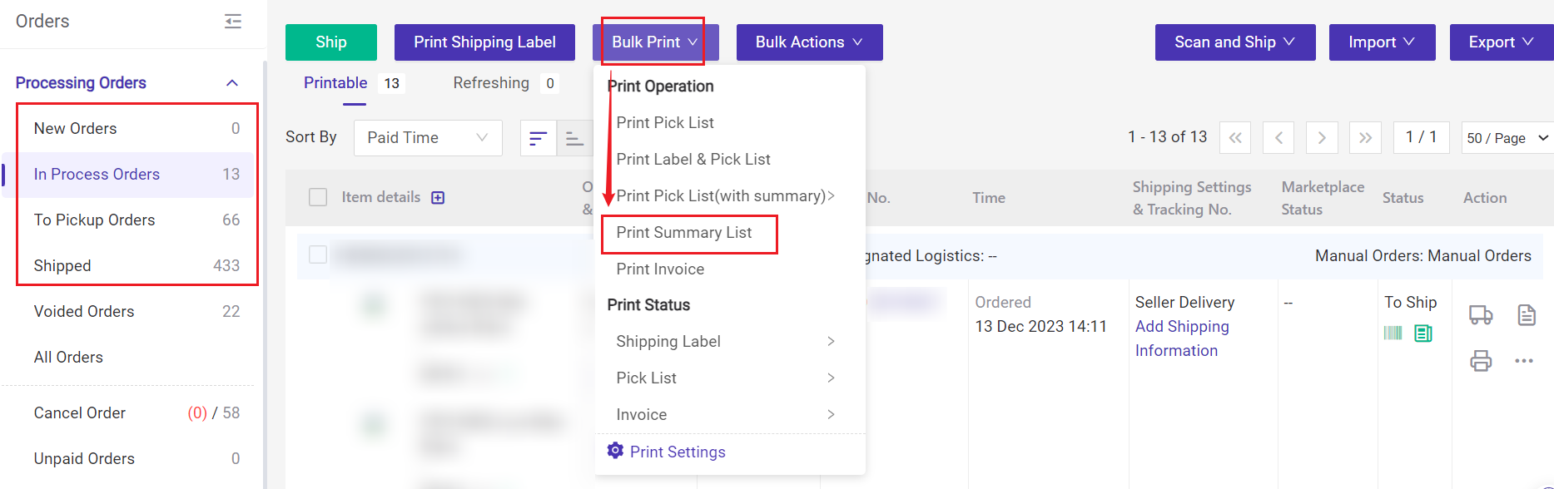1554x489 pixels.
Task: Select Print Invoice from the menu
Action: (659, 269)
